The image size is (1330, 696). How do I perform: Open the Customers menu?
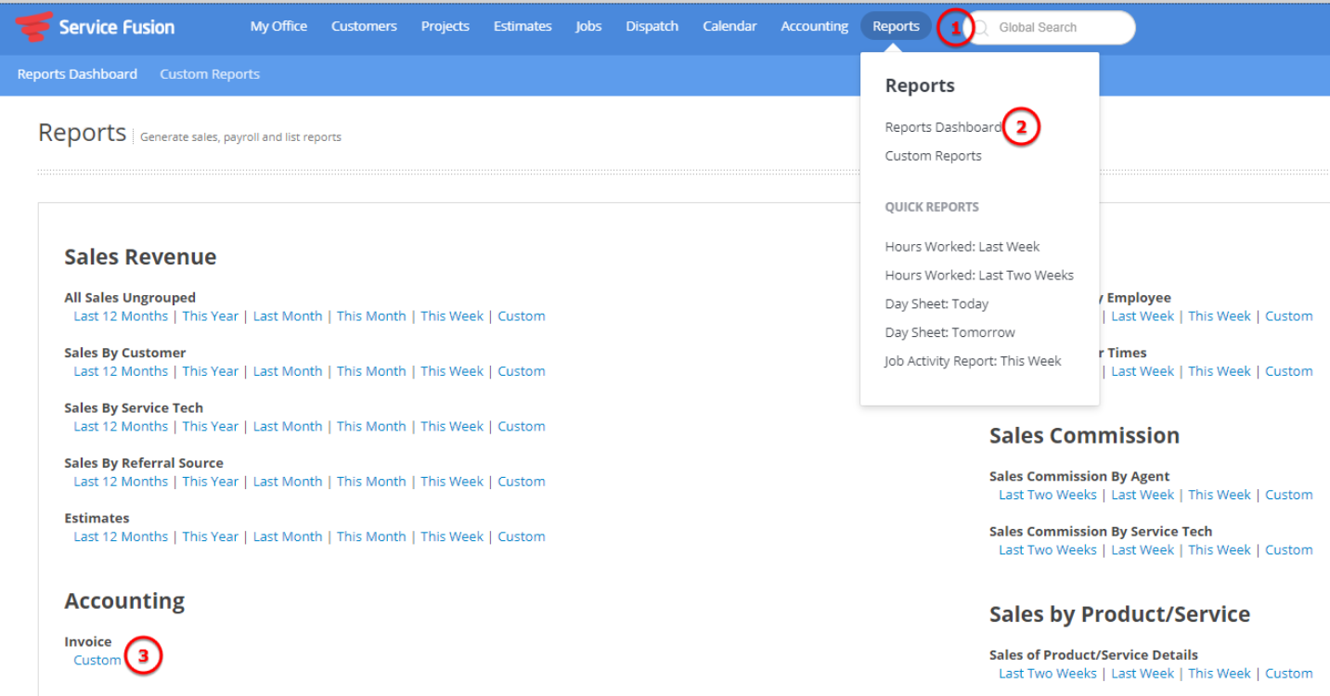(364, 26)
